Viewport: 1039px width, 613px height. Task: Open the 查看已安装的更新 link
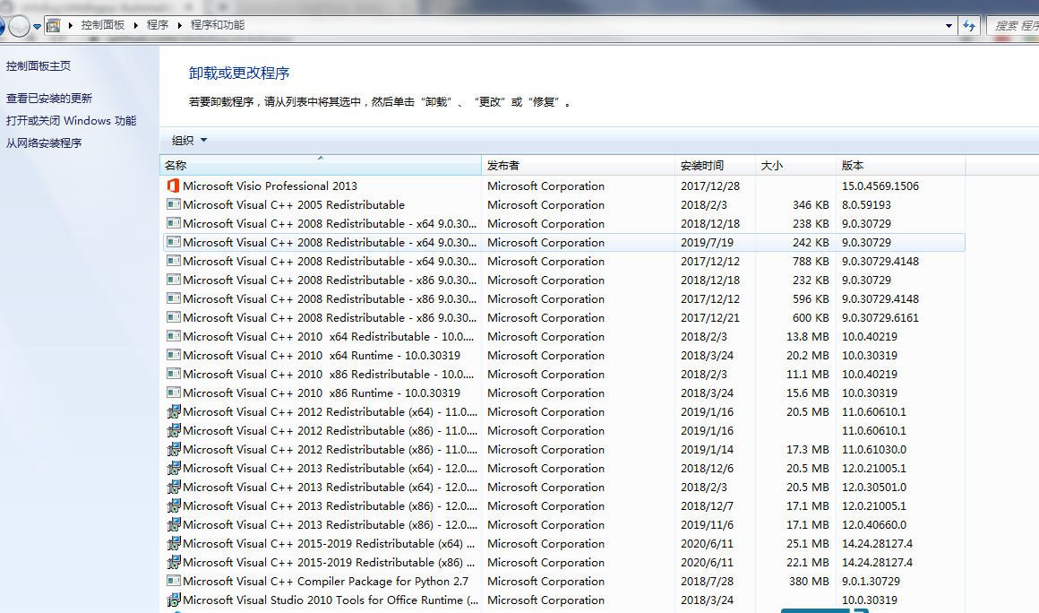pyautogui.click(x=49, y=98)
